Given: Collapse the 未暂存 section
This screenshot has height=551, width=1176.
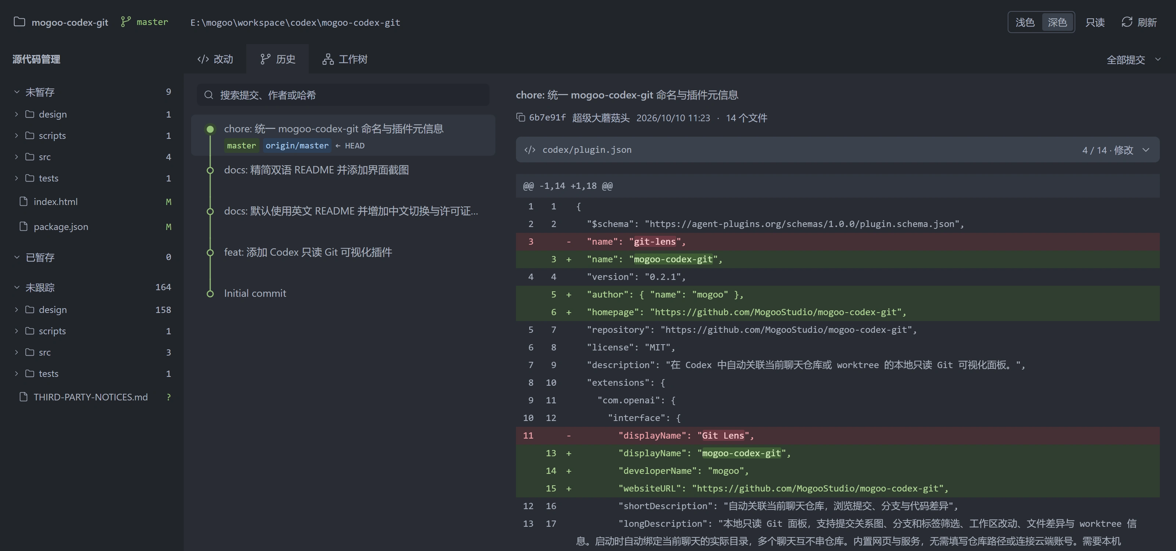Looking at the screenshot, I should click(x=17, y=92).
